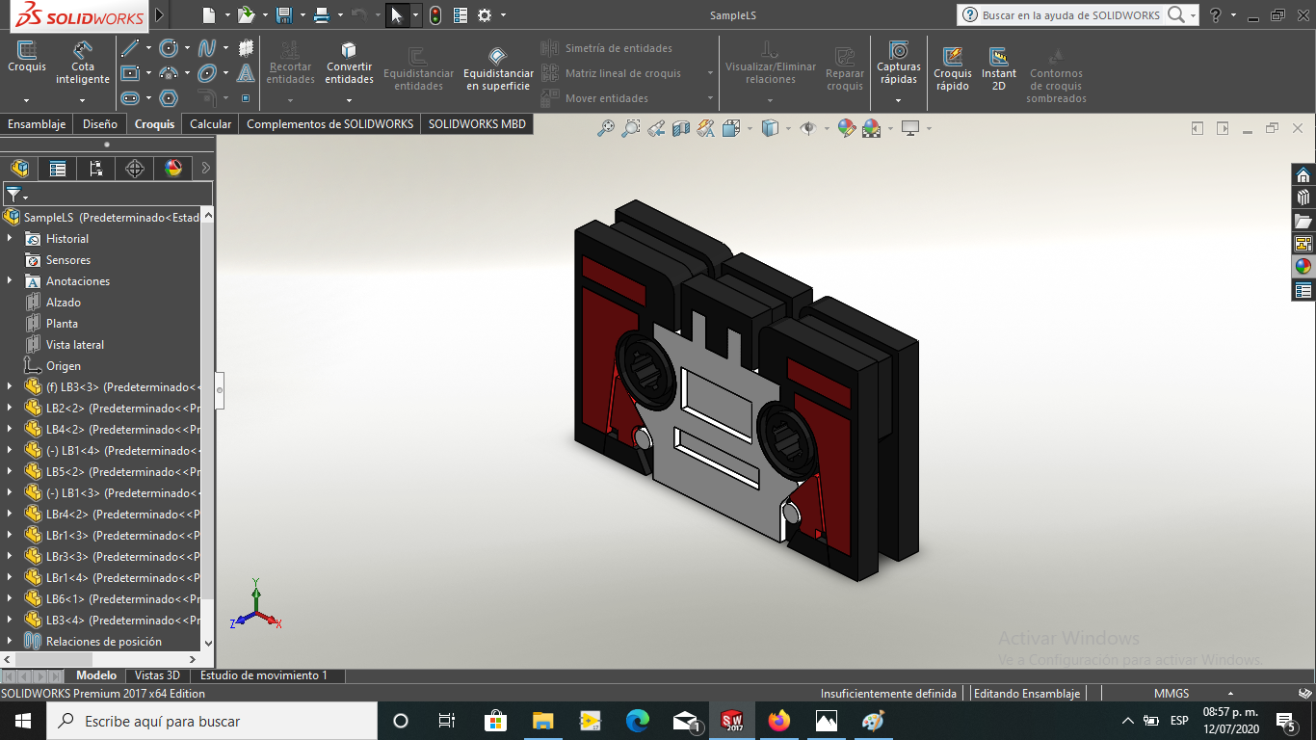The width and height of the screenshot is (1316, 740).
Task: Click the Buscar en la ayuda search field
Action: click(x=1069, y=15)
